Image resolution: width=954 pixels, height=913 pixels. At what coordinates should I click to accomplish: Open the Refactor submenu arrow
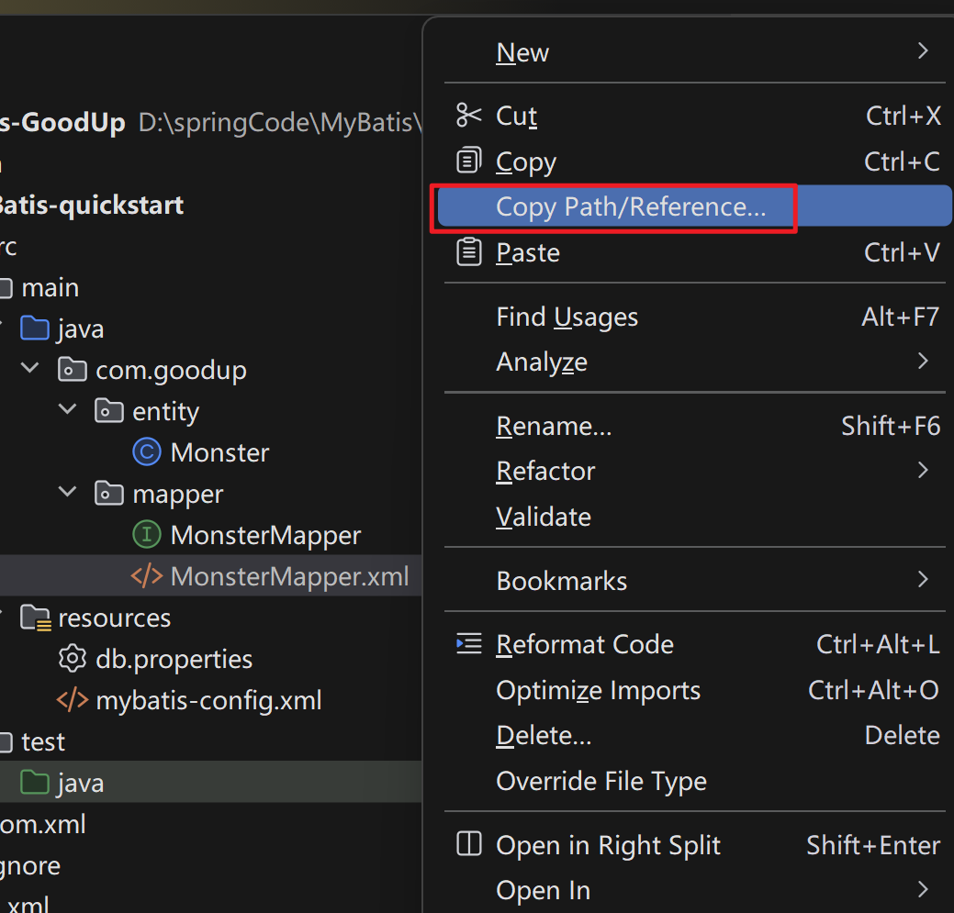point(923,471)
